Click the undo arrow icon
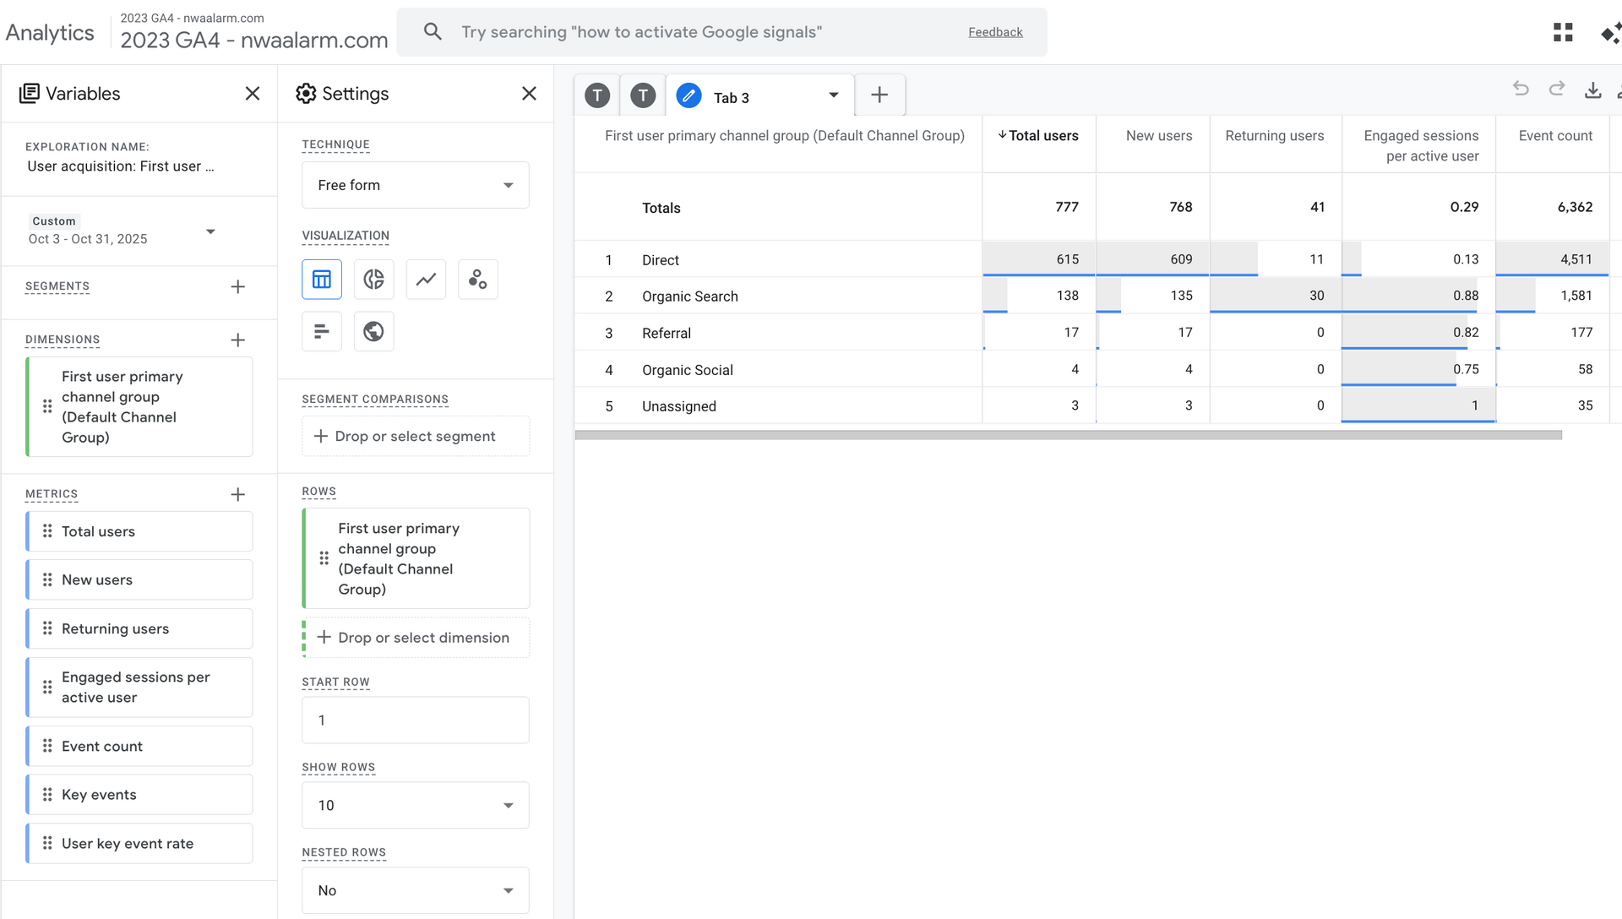The image size is (1622, 919). (1521, 89)
